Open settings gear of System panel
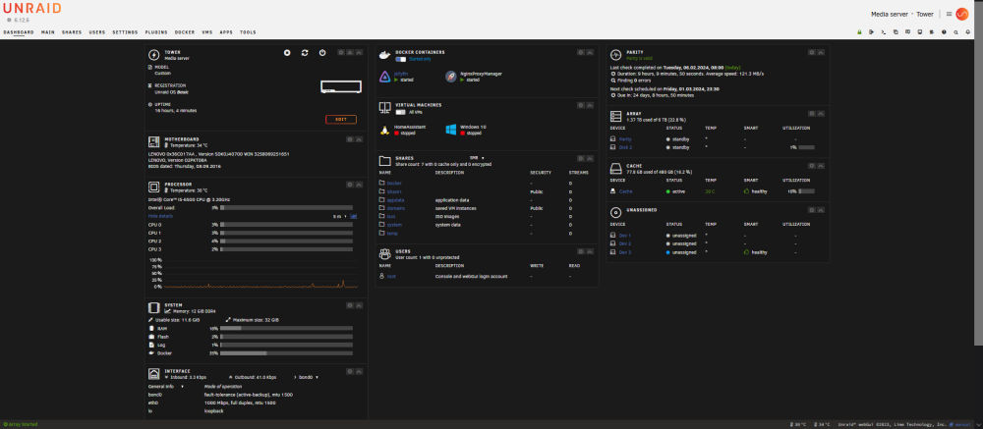The height and width of the screenshot is (429, 983). point(350,305)
